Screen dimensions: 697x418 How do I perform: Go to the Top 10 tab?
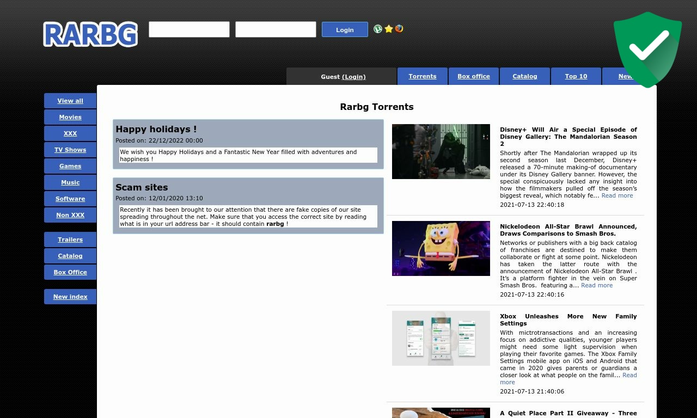[x=576, y=76]
